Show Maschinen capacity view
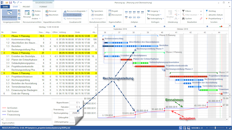 tap(52, 15)
